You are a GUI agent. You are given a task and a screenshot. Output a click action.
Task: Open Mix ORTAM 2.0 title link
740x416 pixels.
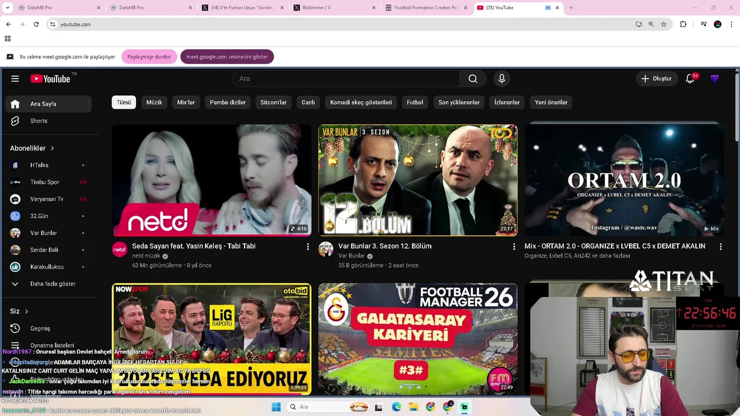615,246
